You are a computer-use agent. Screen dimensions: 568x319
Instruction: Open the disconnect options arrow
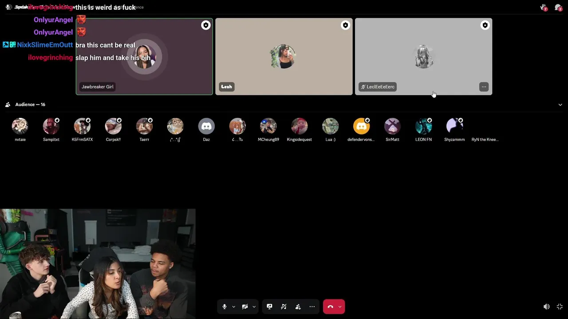340,307
